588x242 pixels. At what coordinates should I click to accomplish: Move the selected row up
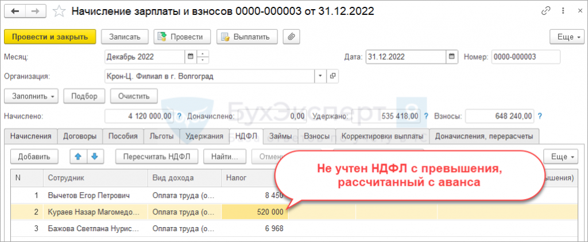coord(78,157)
